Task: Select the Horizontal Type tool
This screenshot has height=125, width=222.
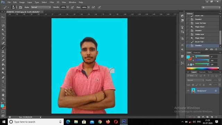Action: (3, 82)
